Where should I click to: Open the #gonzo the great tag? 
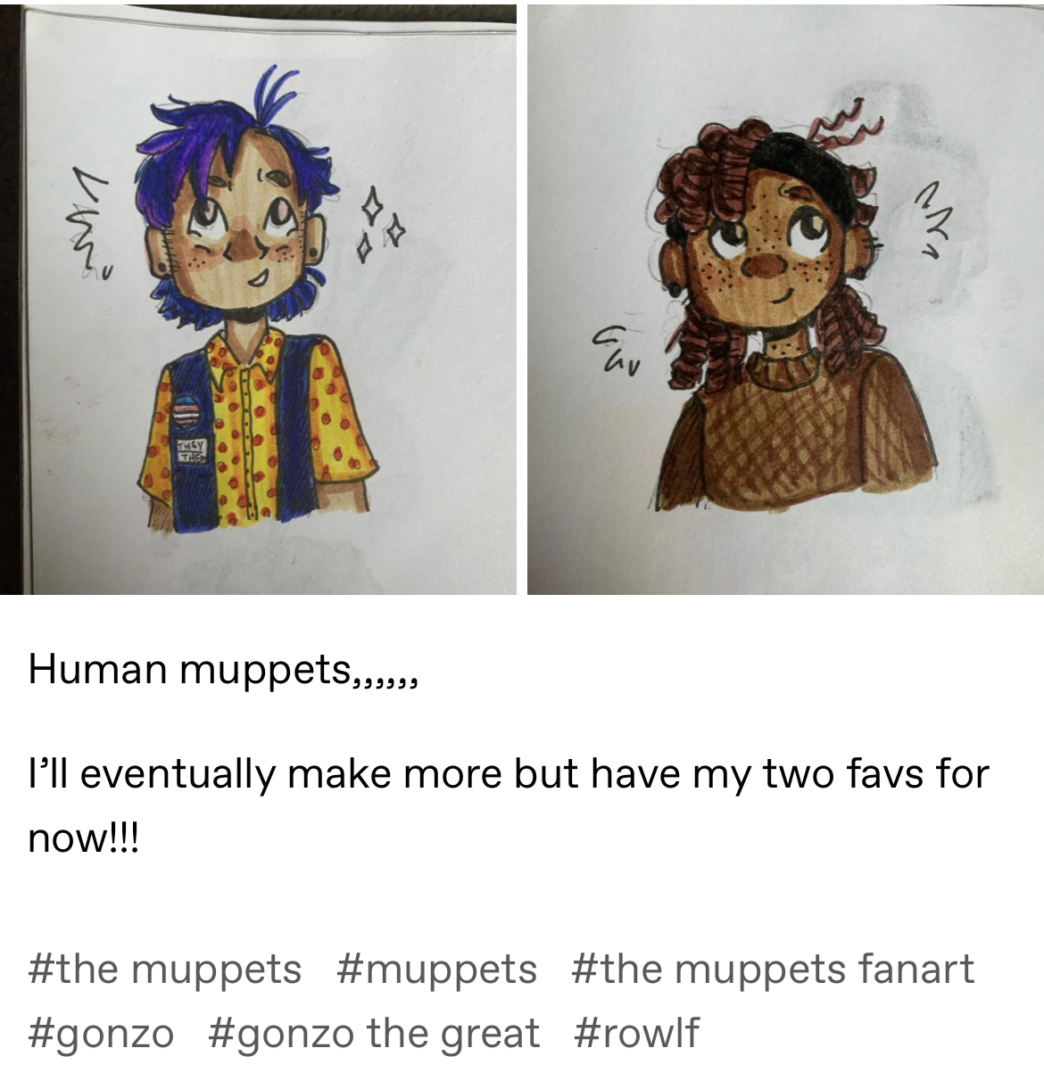pyautogui.click(x=374, y=1034)
